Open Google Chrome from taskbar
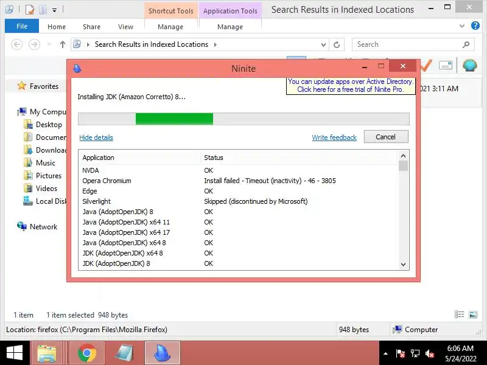This screenshot has width=487, height=365. coord(86,353)
